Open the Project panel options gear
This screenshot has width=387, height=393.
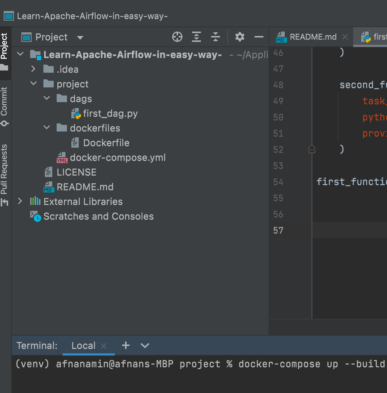(239, 37)
